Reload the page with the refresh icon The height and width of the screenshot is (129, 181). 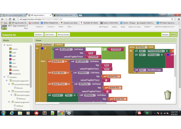(x=10, y=19)
